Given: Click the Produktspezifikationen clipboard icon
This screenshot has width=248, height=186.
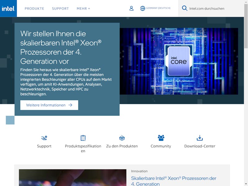Looking at the screenshot, I should [x=83, y=138].
